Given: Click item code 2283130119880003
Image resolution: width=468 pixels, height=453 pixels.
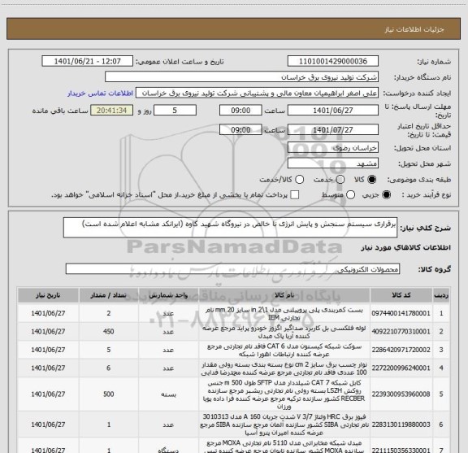Looking at the screenshot, I should click(401, 425).
